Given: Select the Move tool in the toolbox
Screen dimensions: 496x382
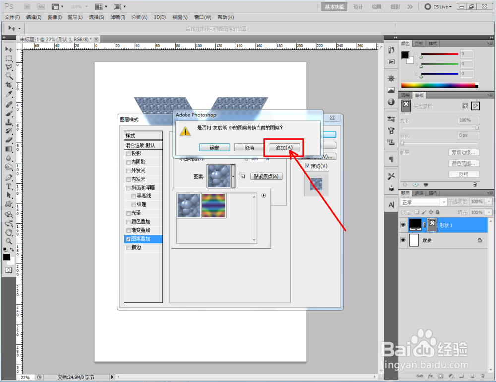Looking at the screenshot, I should click(x=9, y=49).
